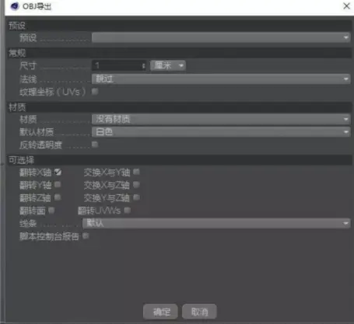The height and width of the screenshot is (324, 354).
Task: Toggle the 翻转面 checkbox
Action: [51, 210]
